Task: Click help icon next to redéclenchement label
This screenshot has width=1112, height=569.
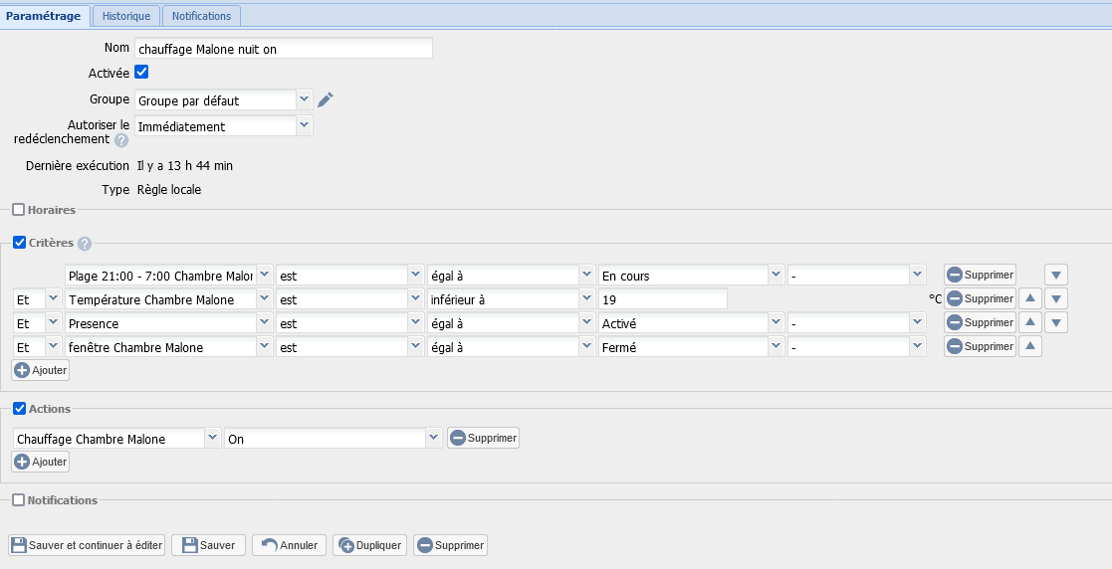Action: coord(121,140)
